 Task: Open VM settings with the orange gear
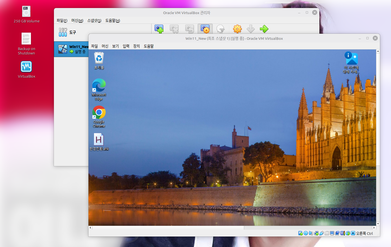(x=237, y=29)
